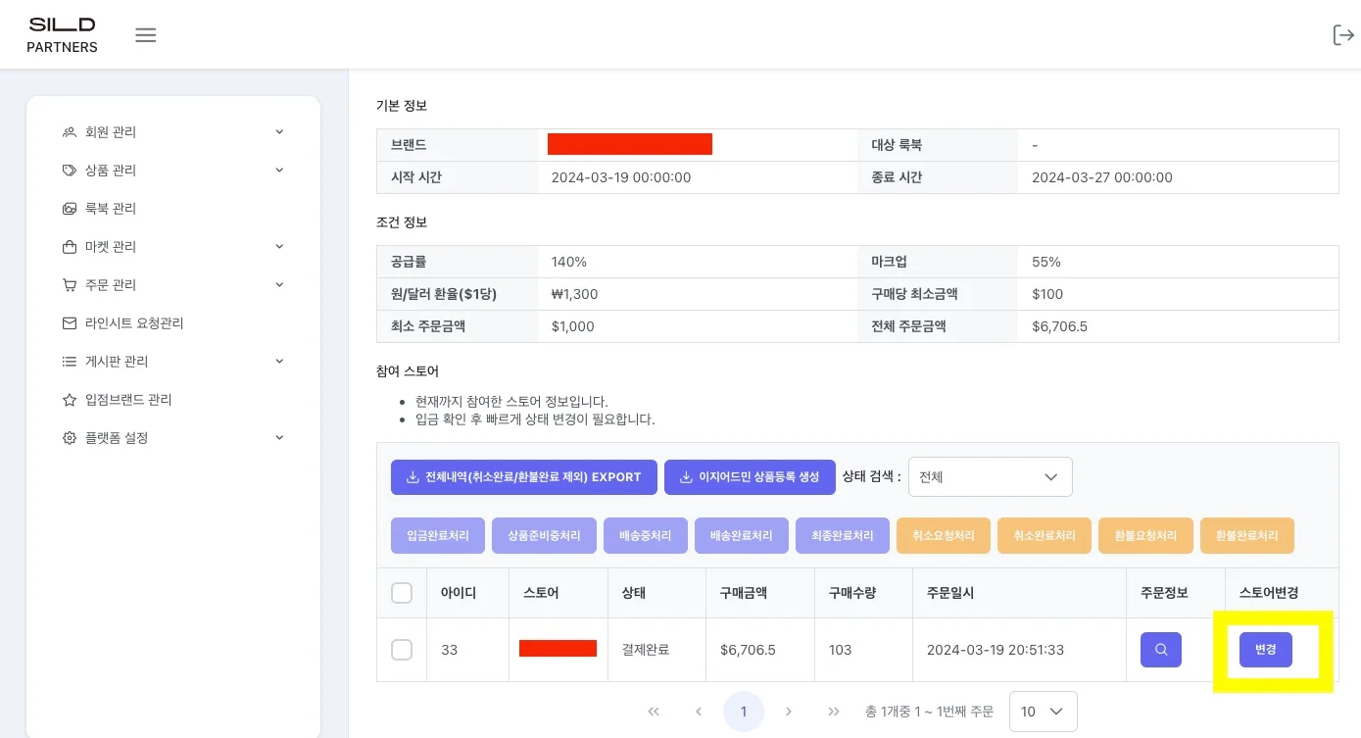The height and width of the screenshot is (738, 1361).
Task: Go to the first page double-arrow icon
Action: point(654,712)
